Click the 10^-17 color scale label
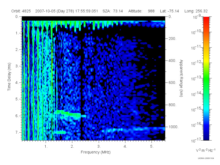The height and width of the screenshot is (165, 220). click(197, 141)
